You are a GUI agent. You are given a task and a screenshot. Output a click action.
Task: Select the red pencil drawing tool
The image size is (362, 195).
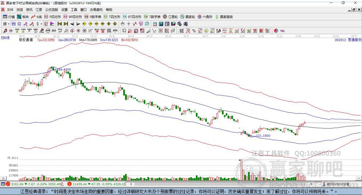tap(5, 31)
